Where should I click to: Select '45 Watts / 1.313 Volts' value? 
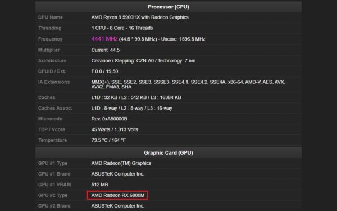115,129
